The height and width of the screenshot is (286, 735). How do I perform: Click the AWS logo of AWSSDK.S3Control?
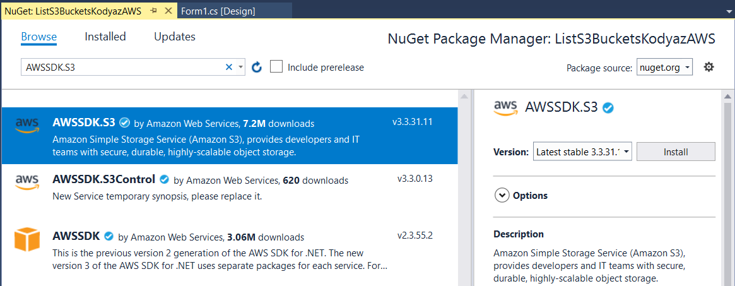pyautogui.click(x=27, y=182)
